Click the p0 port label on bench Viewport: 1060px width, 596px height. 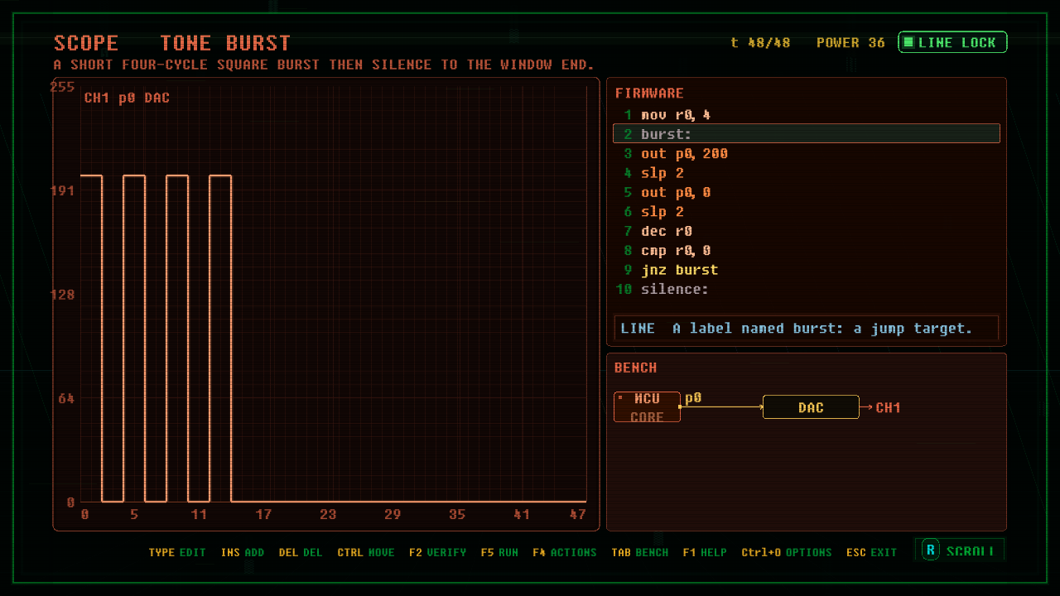click(x=693, y=398)
